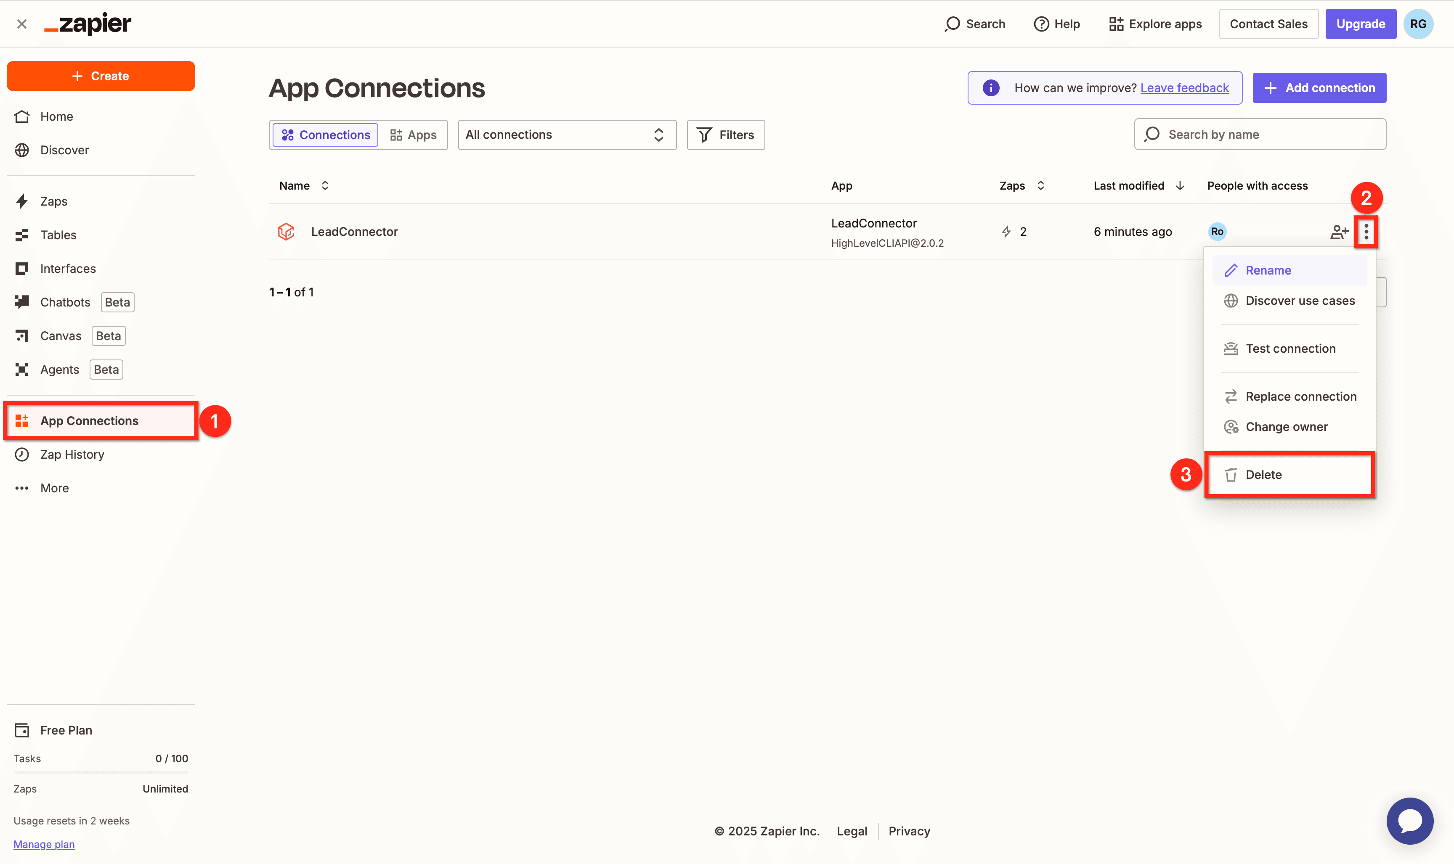Open the All connections dropdown
The image size is (1454, 864).
[567, 135]
